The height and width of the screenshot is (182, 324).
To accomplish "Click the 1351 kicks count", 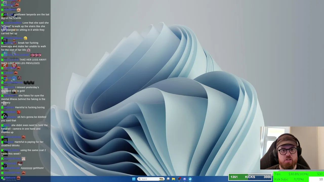I will coord(234,177).
